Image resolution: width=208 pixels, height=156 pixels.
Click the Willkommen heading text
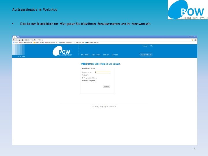coord(101,64)
